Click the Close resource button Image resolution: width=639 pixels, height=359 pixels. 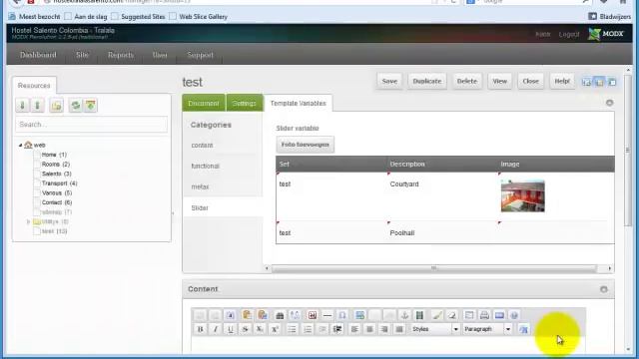530,81
